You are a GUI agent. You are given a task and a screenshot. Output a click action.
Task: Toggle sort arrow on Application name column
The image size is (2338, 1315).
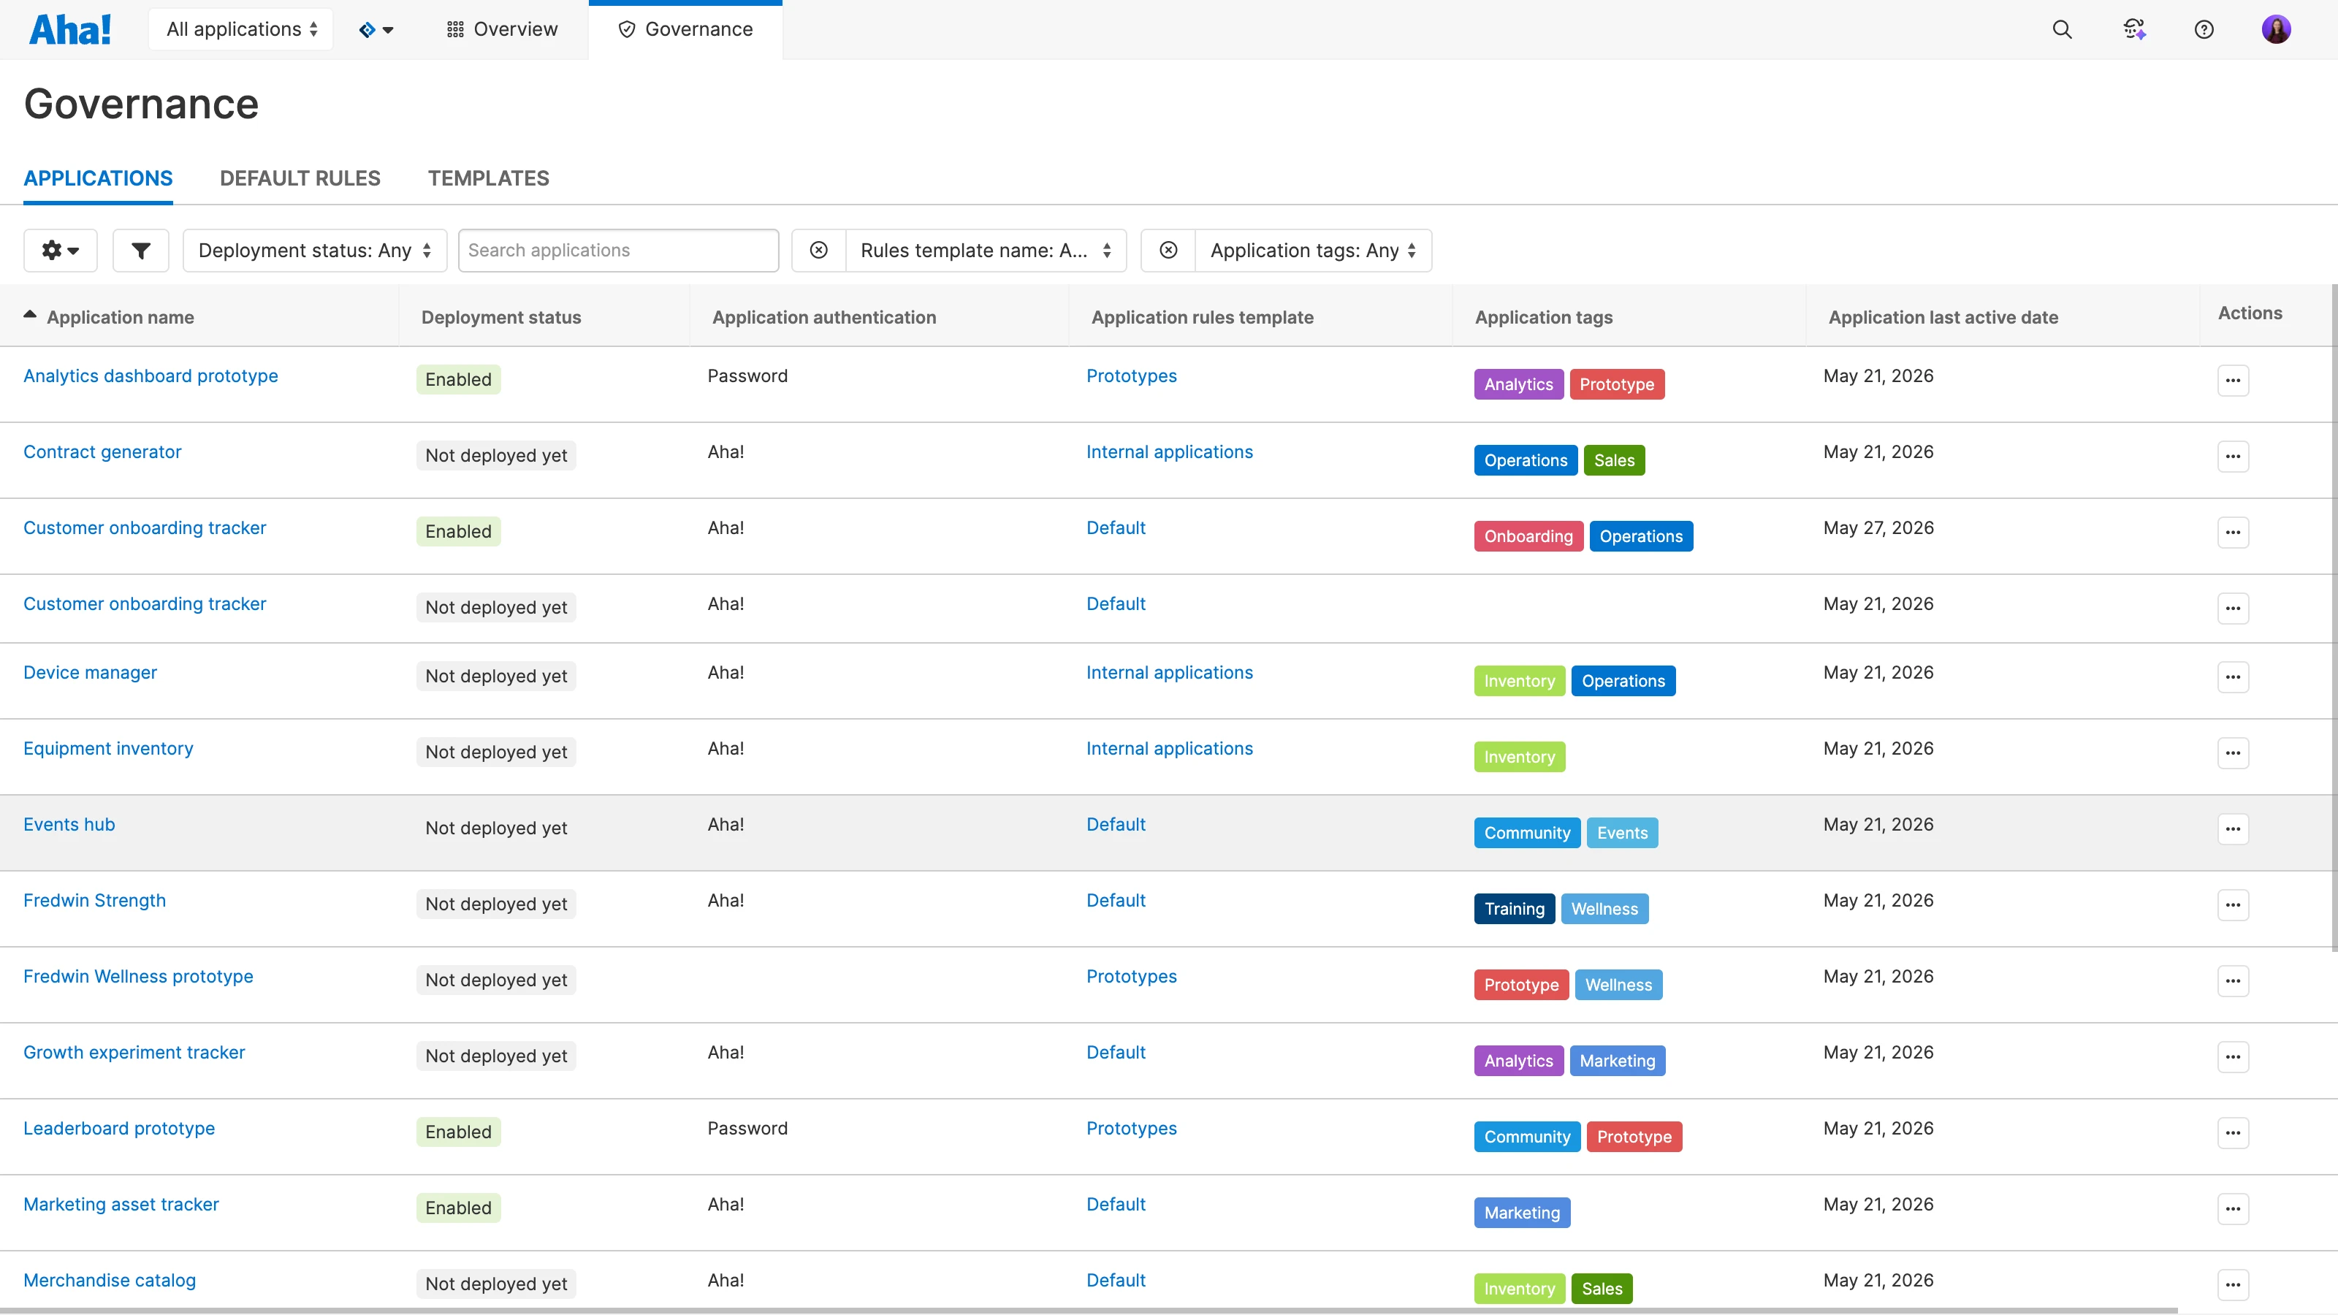point(30,315)
